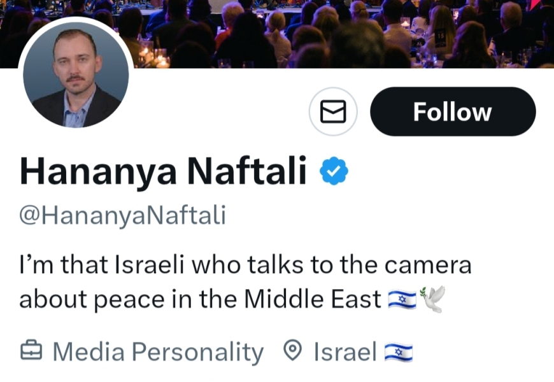Click the first line of the bio
The height and width of the screenshot is (382, 554).
[245, 265]
